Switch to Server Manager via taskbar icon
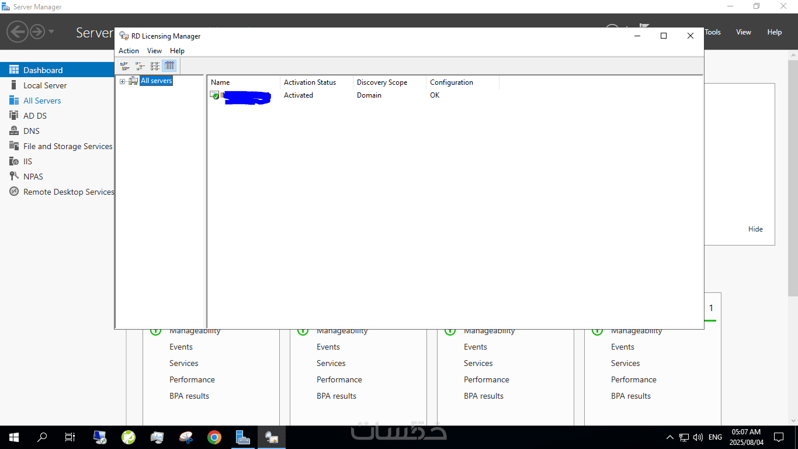 [243, 437]
